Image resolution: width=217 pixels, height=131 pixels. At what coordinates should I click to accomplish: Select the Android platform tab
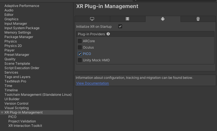tap(163, 19)
